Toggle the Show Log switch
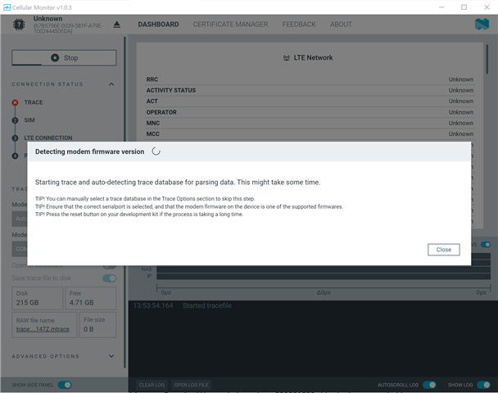 coord(484,384)
